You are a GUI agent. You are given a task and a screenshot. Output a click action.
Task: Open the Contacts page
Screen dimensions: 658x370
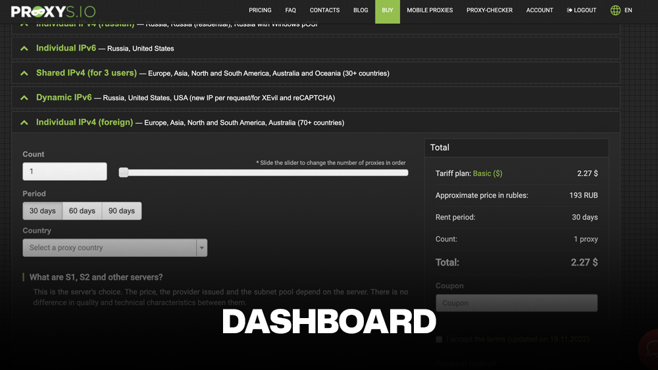(325, 10)
